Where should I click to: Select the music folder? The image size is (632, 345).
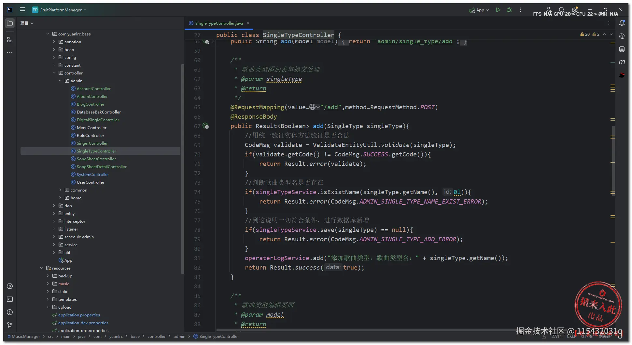click(x=63, y=284)
